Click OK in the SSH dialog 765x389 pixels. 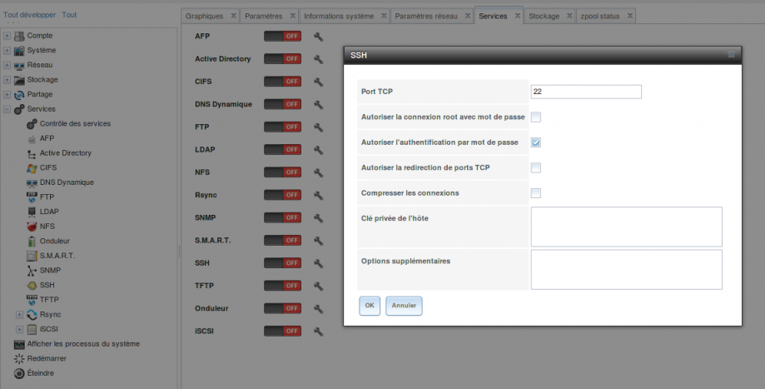coord(370,306)
